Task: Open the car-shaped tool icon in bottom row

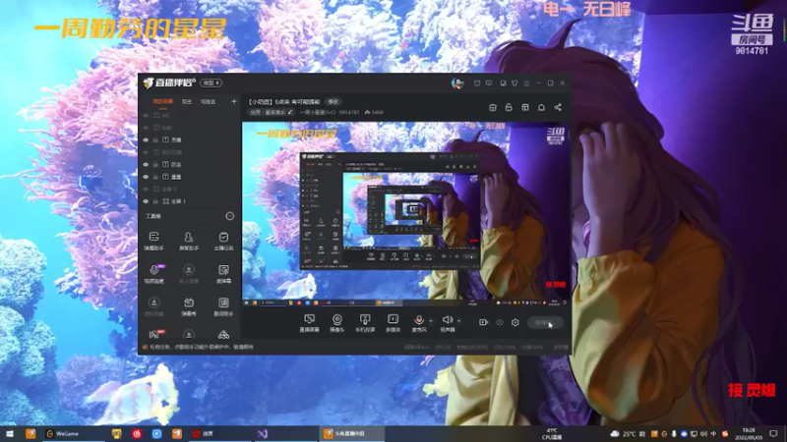Action: [x=223, y=334]
